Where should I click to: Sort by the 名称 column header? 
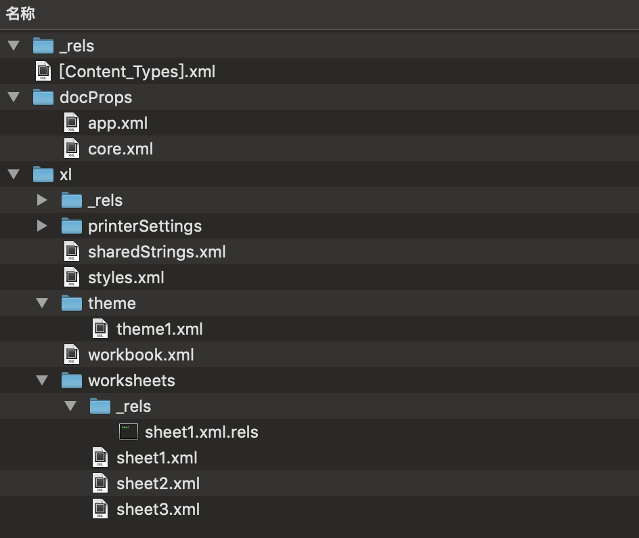[x=21, y=14]
